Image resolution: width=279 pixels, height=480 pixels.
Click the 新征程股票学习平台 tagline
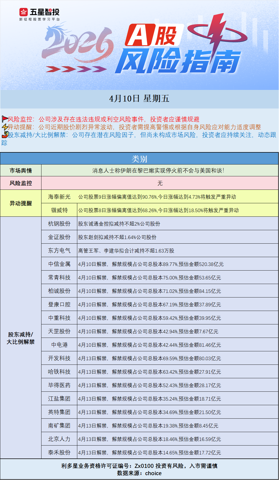39,19
